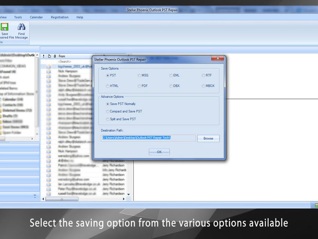Click the document type column header icon
The width and height of the screenshot is (318, 239).
pyautogui.click(x=49, y=56)
